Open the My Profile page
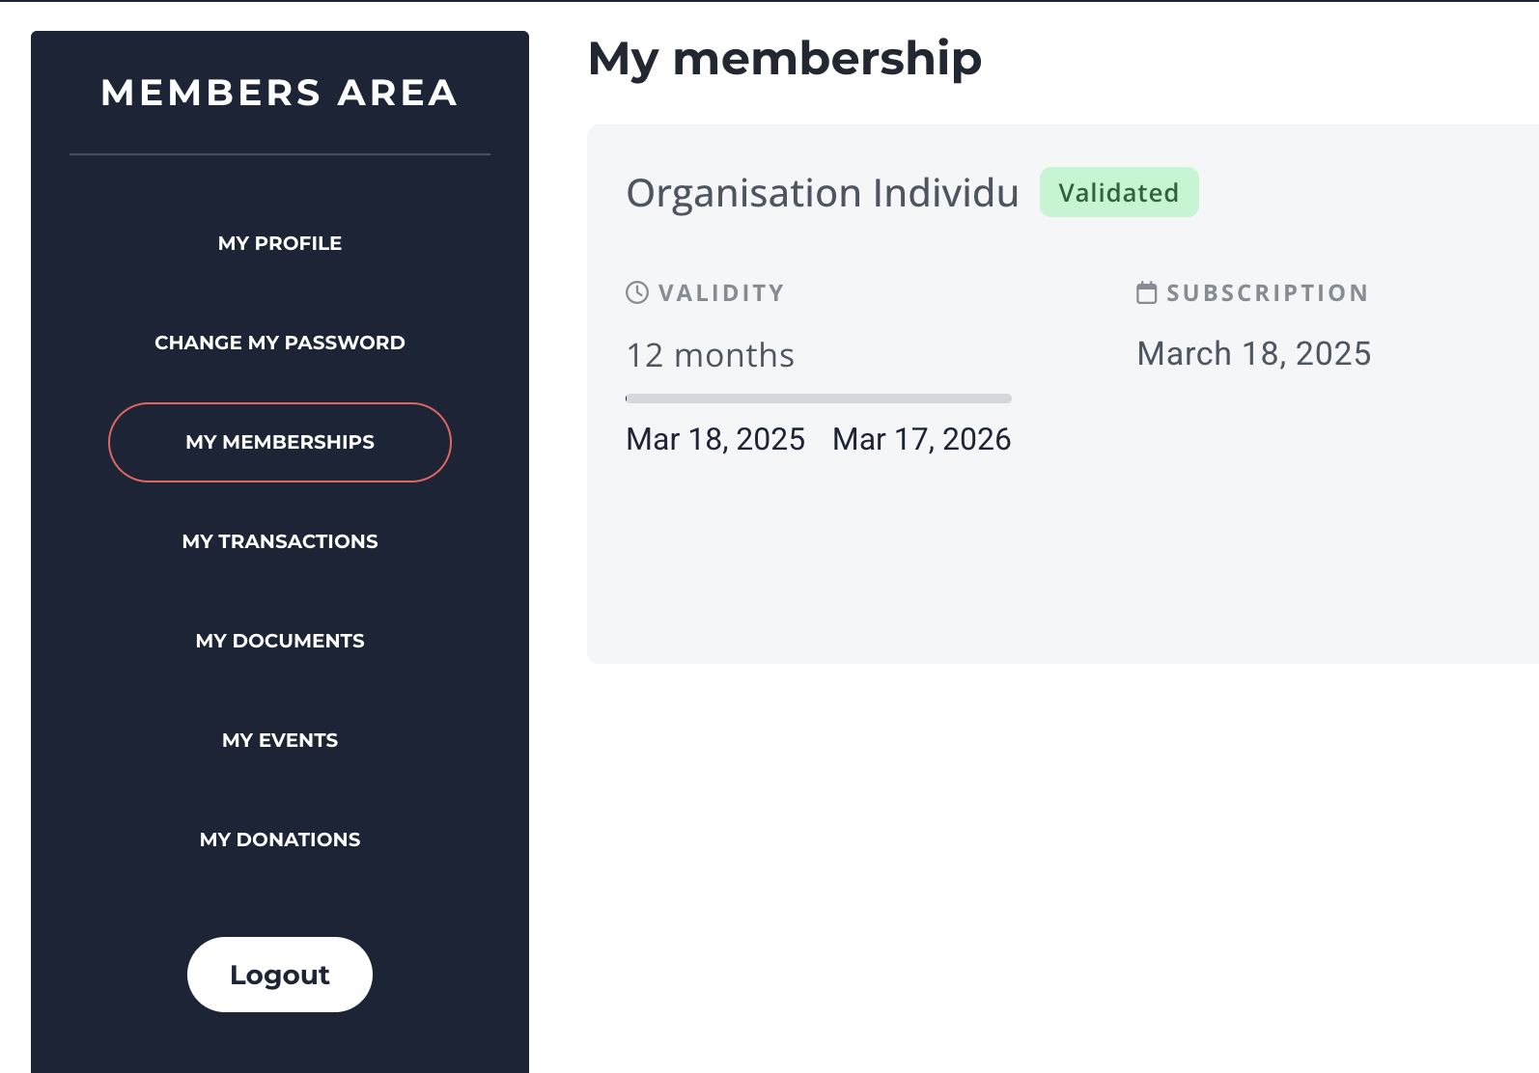 click(280, 243)
